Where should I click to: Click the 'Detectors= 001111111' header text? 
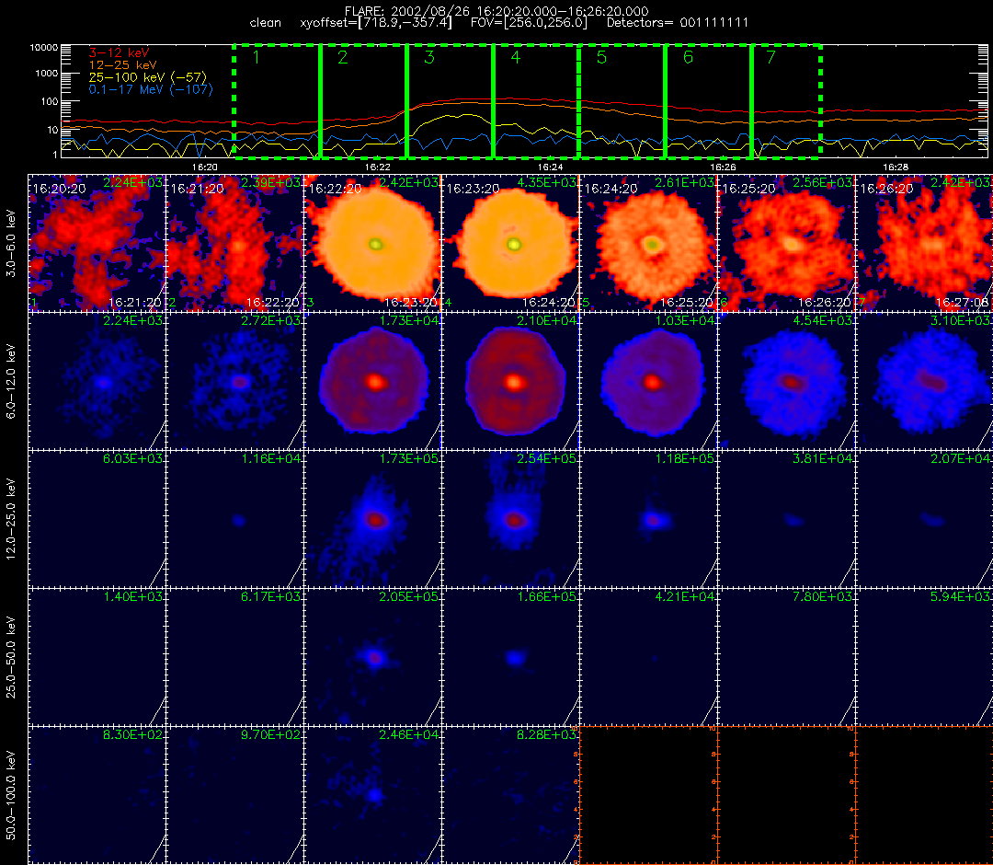[x=678, y=23]
